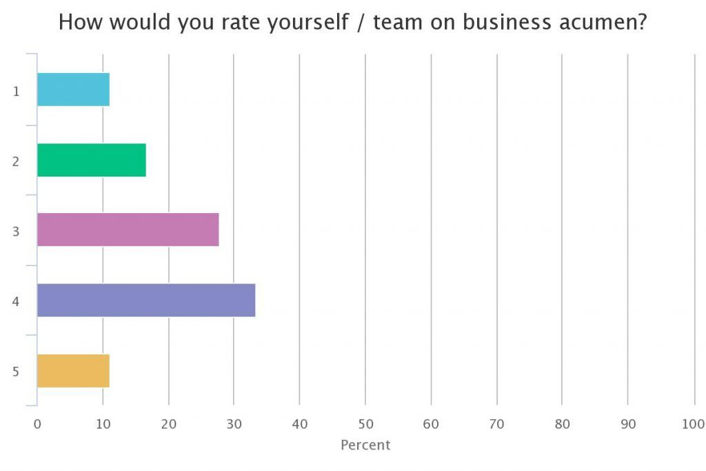
Task: Click the chart title about business acumen
Action: [352, 23]
